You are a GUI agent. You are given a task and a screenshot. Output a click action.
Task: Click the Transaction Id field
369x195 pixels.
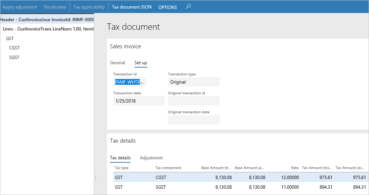[130, 82]
